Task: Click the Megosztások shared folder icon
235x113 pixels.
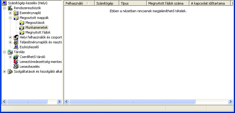Action: (x=22, y=23)
